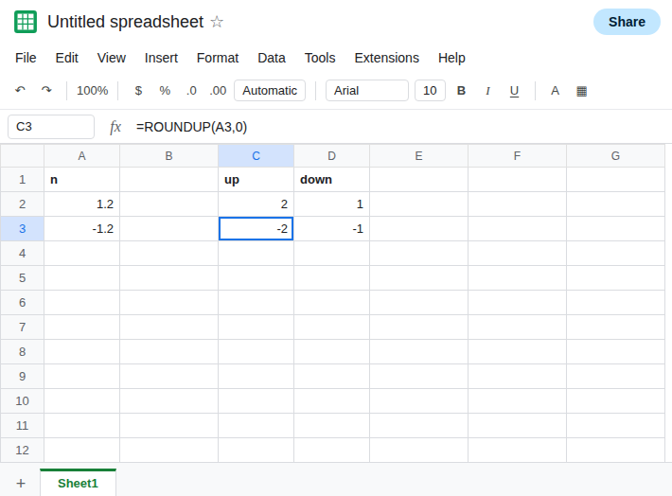Select cell C3 with value -2

pyautogui.click(x=256, y=228)
